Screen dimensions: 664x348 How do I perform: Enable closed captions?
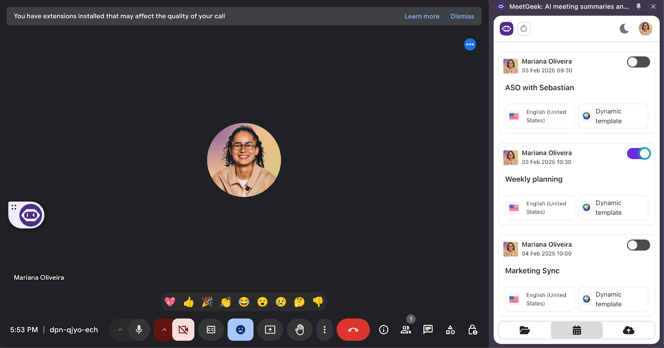(x=211, y=330)
